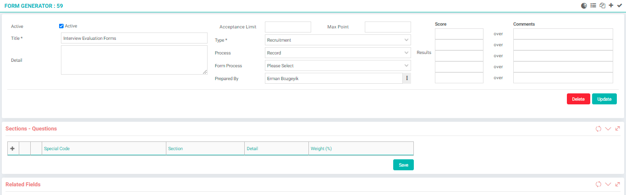Screen dimensions: 626x195
Task: Open the pie chart report icon
Action: (x=584, y=5)
